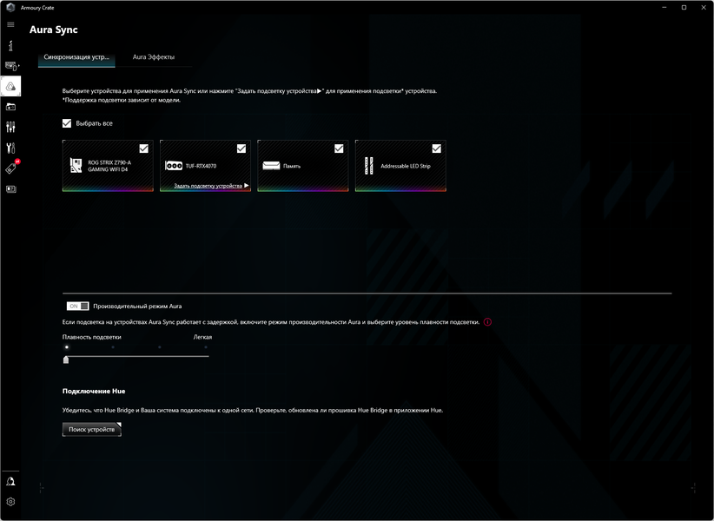Click the Aura Sync page heading
Screen dimensions: 714x521
click(x=54, y=30)
